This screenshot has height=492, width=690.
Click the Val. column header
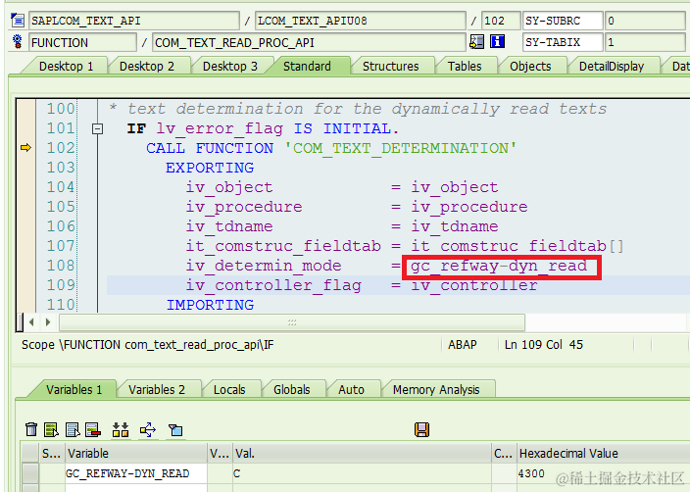pyautogui.click(x=362, y=453)
